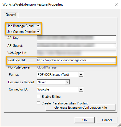Focus the API Key input field
Screen dimensions: 121x127
76,38
